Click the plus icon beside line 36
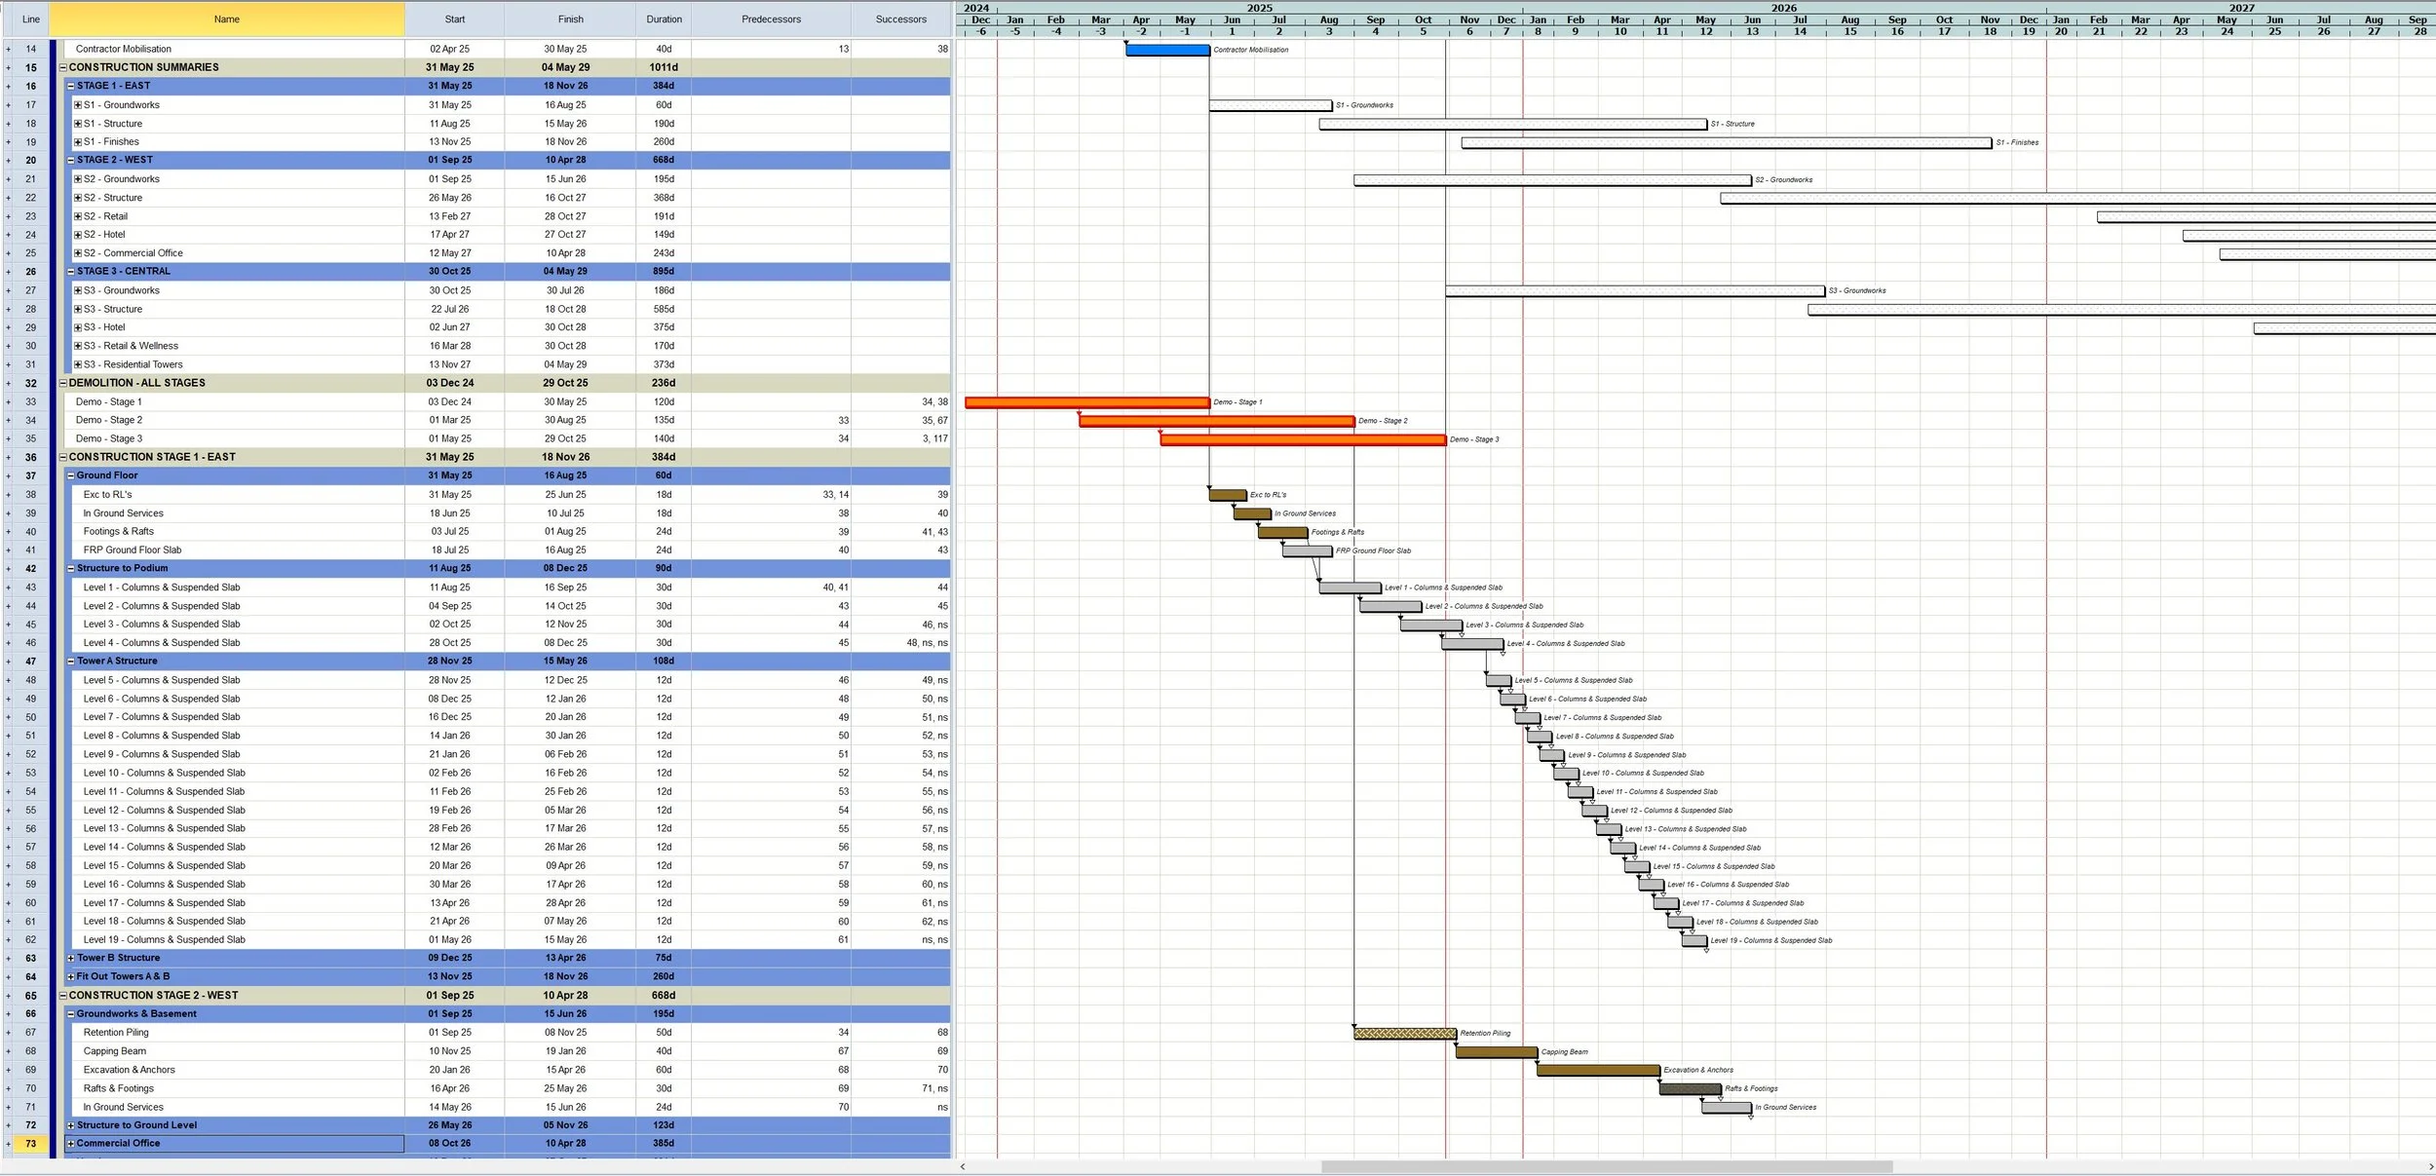2436x1176 pixels. (x=9, y=457)
